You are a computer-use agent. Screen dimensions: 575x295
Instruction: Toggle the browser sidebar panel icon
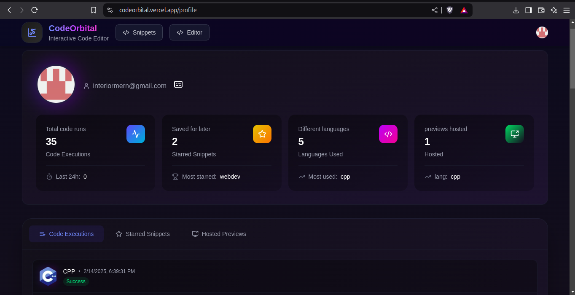(529, 10)
